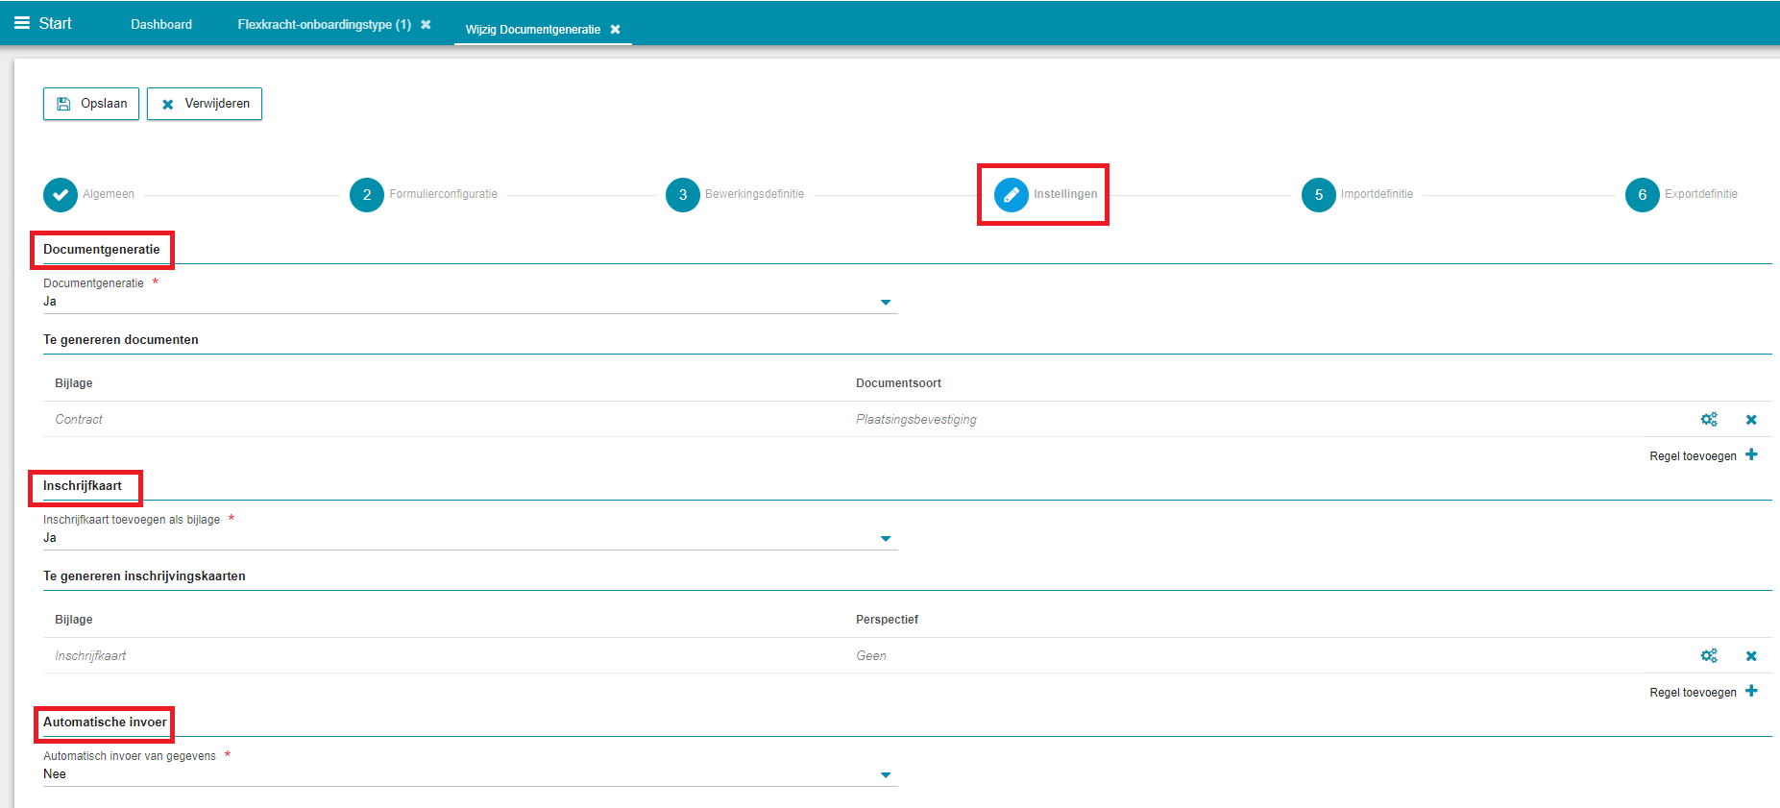Close the Flexkracht-onboardingstype tab

[426, 25]
